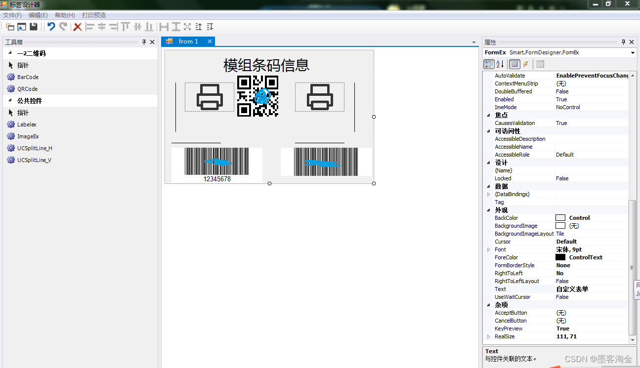The image size is (640, 368).
Task: Collapse the 设计 property category
Action: click(x=489, y=163)
